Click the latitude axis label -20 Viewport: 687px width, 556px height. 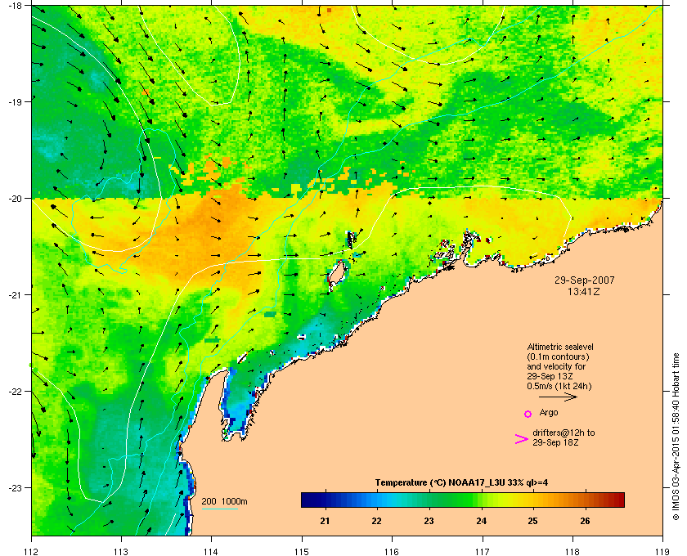point(15,198)
